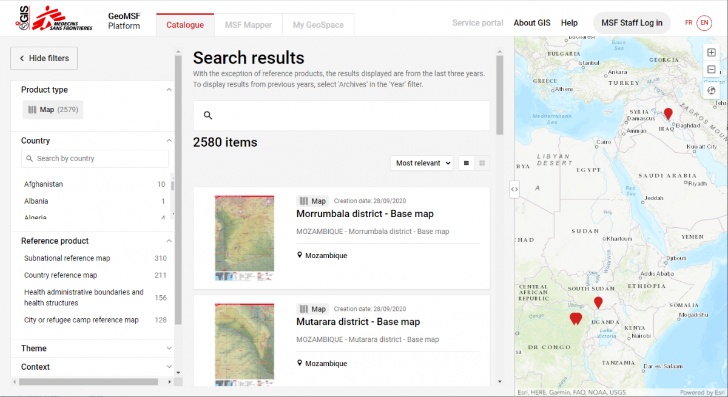The width and height of the screenshot is (728, 397).
Task: Open the Catalogue tab
Action: [x=185, y=25]
